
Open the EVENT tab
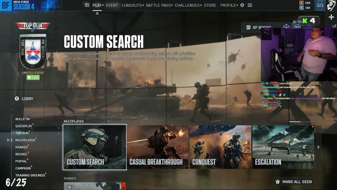[x=112, y=5]
